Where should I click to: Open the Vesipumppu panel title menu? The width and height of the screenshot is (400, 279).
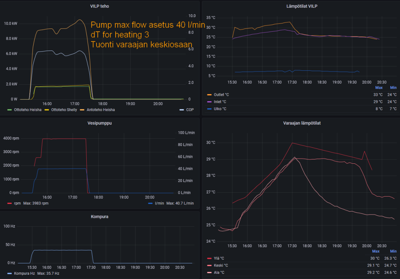pos(100,123)
